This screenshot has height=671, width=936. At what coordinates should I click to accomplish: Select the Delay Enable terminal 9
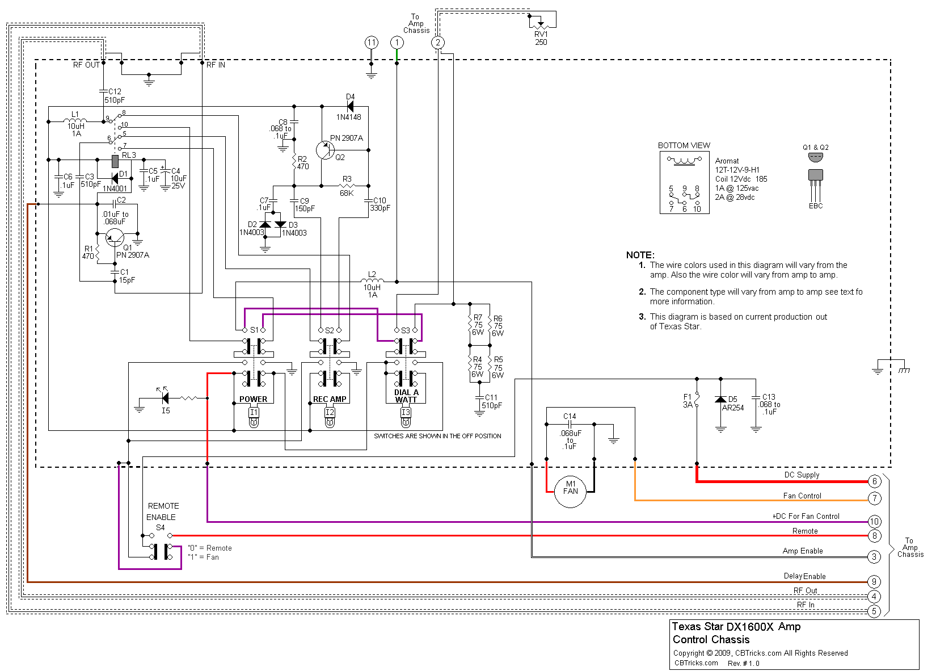(x=874, y=582)
